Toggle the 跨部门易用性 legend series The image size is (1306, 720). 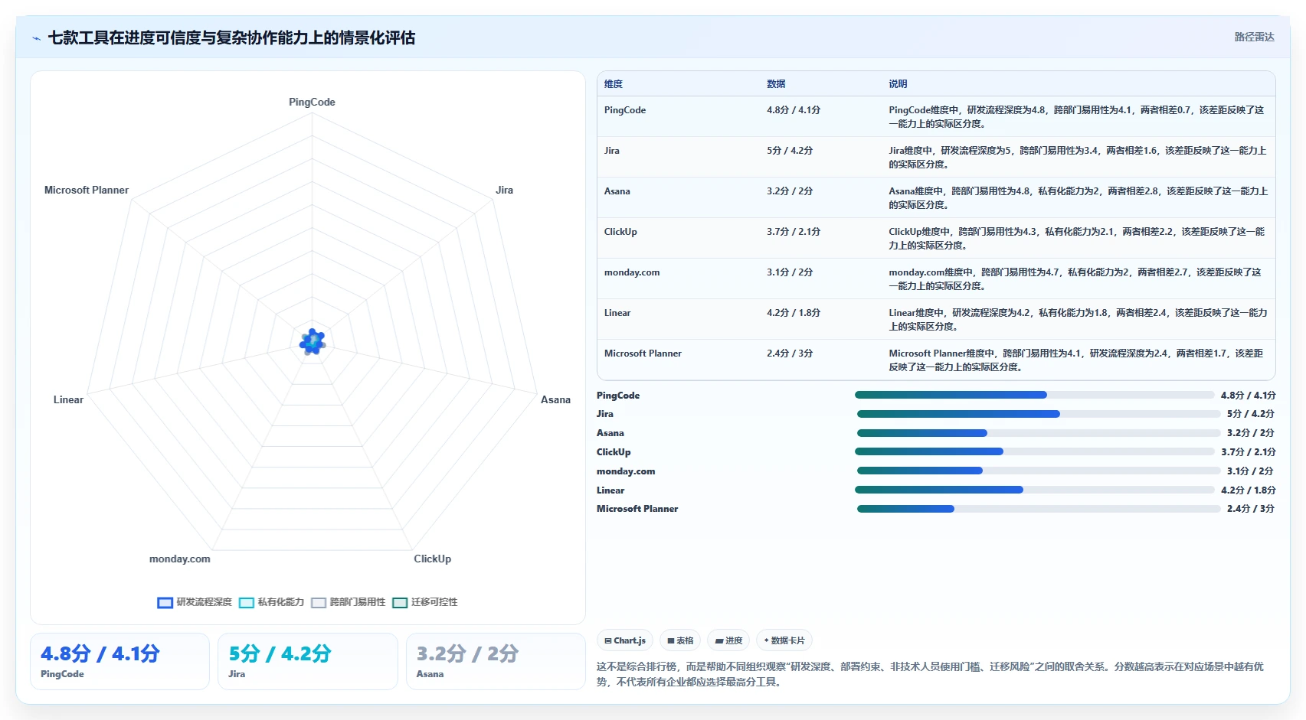click(x=349, y=602)
